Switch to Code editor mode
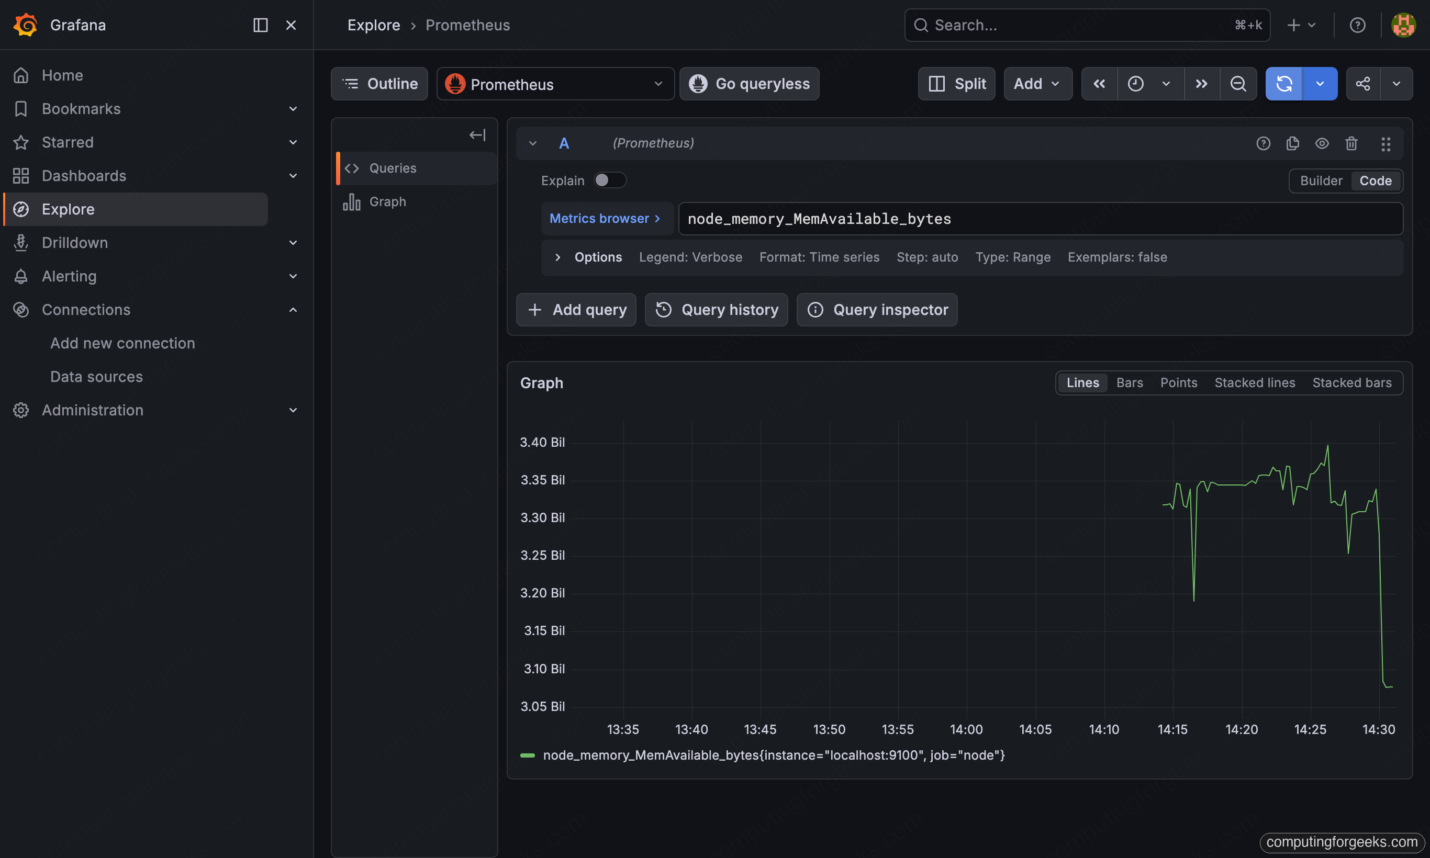1430x858 pixels. [1376, 181]
